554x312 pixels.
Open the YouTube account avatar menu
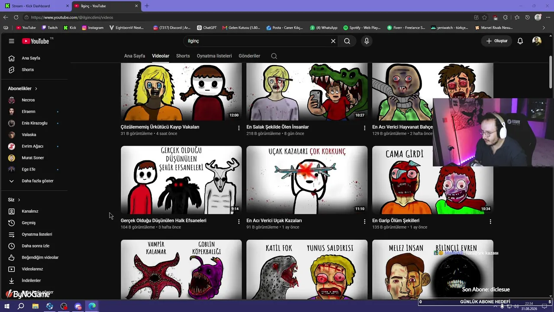(537, 41)
